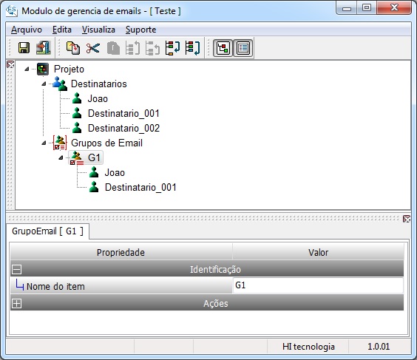Collapse the Grupos de Email node
This screenshot has width=417, height=360.
pos(44,143)
